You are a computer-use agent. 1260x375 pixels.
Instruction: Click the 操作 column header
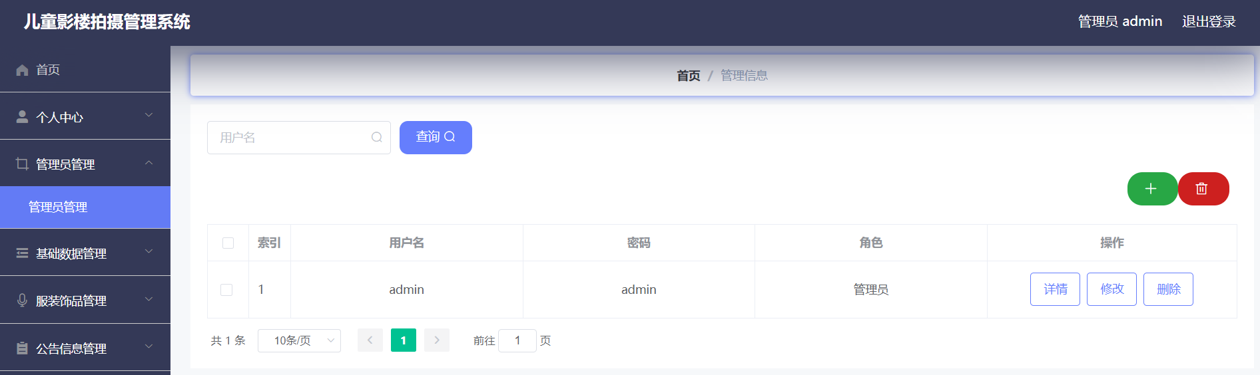tap(1112, 243)
